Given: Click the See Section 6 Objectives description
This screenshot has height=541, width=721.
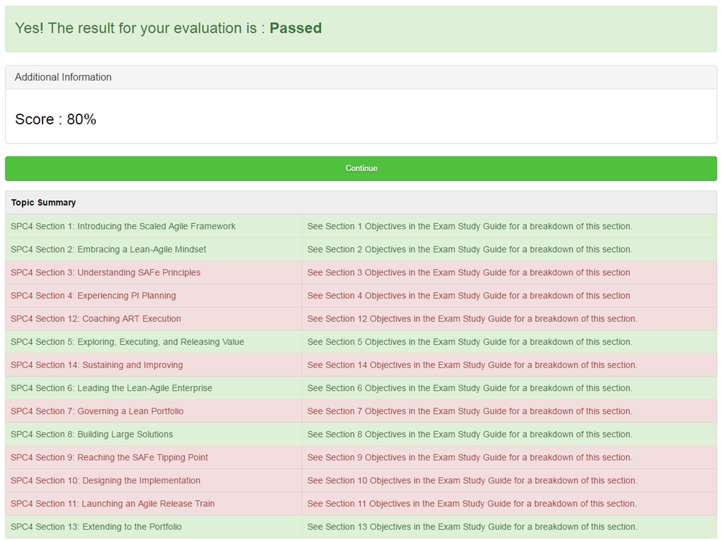Looking at the screenshot, I should tap(470, 388).
